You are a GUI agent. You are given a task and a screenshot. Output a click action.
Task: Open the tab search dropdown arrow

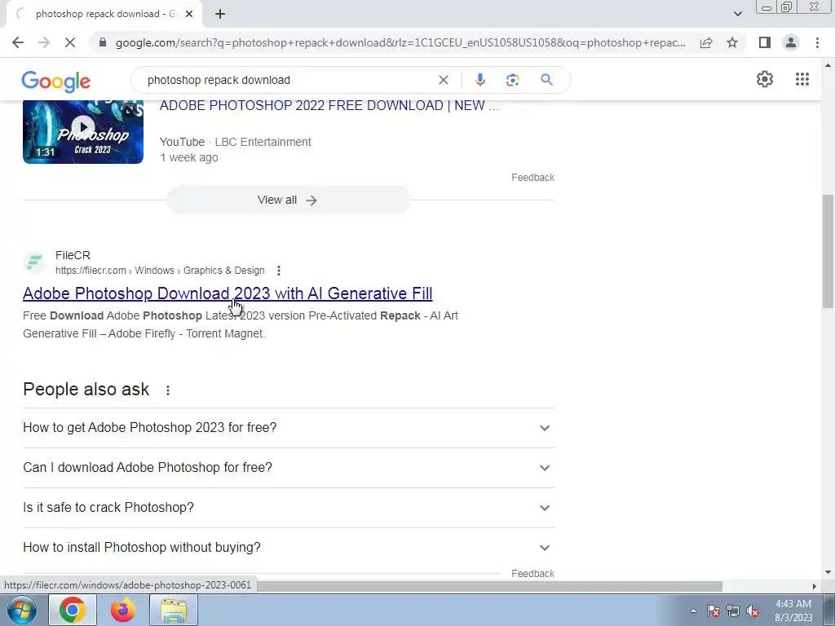click(x=737, y=14)
